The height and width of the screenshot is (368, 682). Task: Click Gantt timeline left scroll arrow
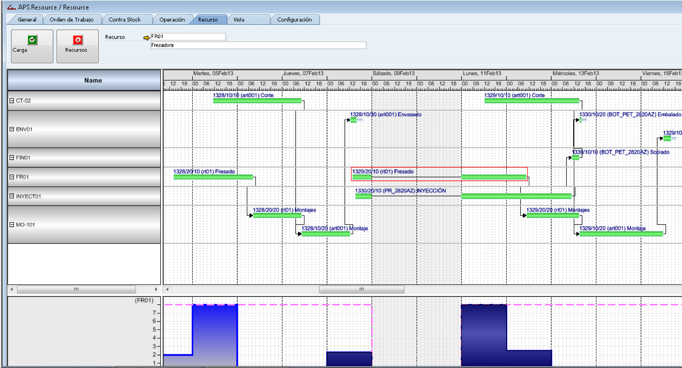(167, 289)
